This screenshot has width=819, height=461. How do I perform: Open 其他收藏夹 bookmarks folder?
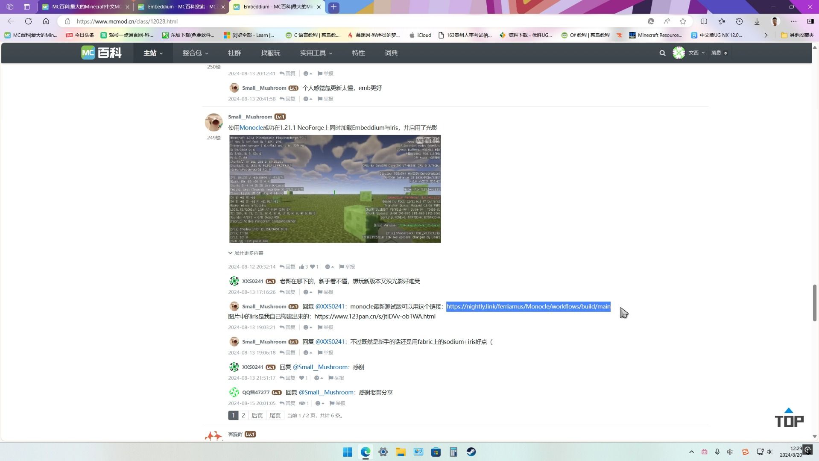click(797, 35)
